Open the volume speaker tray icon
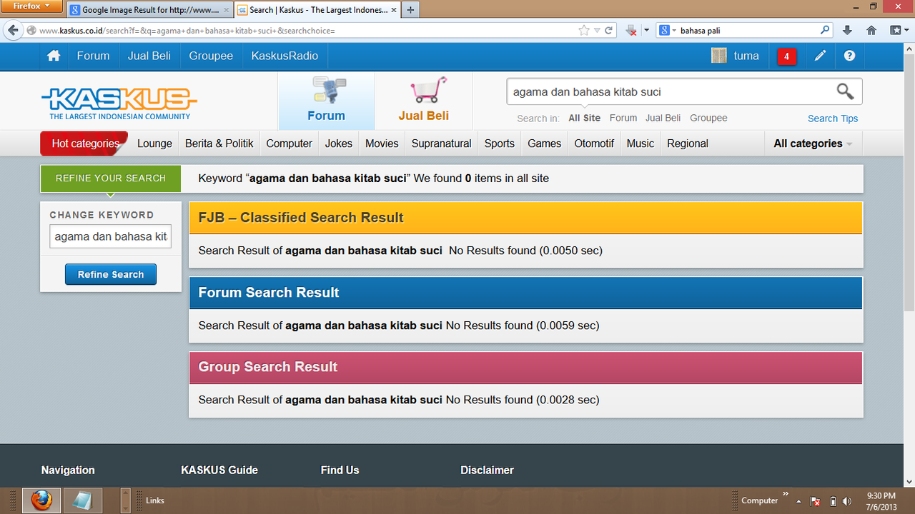Screen dimensions: 915x514 tap(847, 501)
